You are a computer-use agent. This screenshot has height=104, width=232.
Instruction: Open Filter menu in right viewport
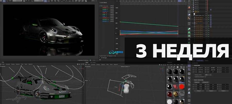(107, 65)
